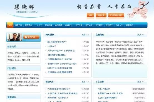Click the 站长寄语 sidebar heading
This screenshot has width=154, height=102.
(12, 47)
